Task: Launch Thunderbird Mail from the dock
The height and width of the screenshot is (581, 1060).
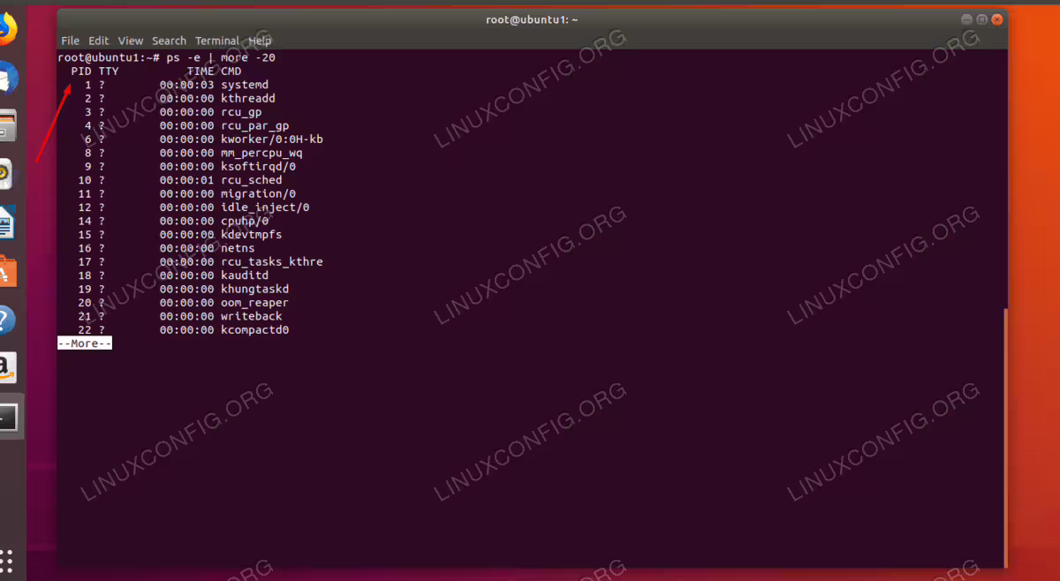Action: 7,79
